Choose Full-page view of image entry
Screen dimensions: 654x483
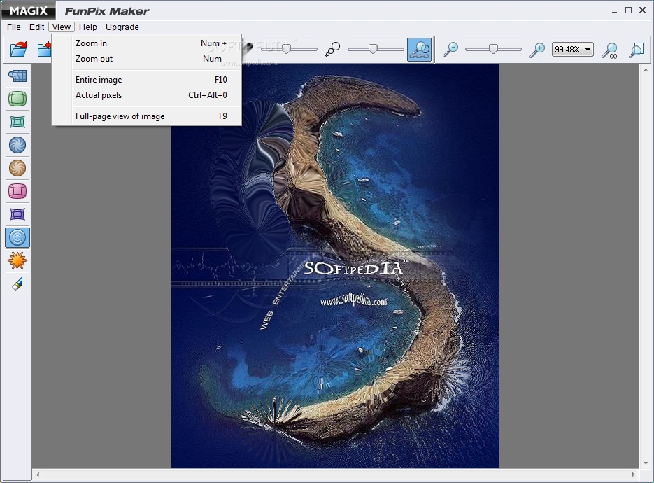click(147, 116)
